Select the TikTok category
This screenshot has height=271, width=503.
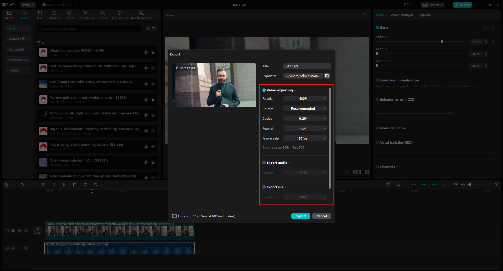pyautogui.click(x=18, y=70)
